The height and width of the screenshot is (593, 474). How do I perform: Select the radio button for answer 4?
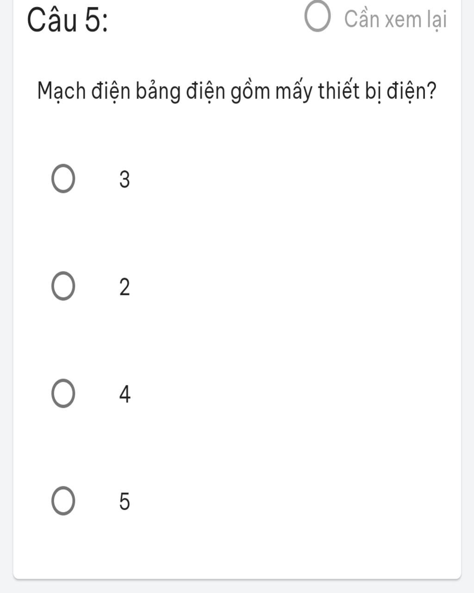click(62, 394)
